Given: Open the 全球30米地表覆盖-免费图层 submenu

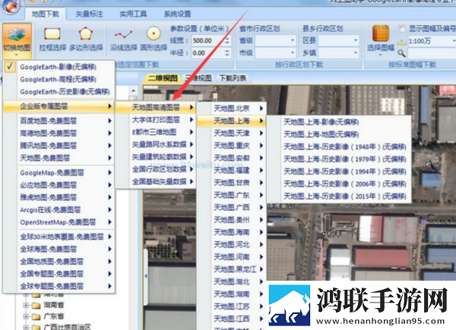Looking at the screenshot, I should pyautogui.click(x=59, y=237).
